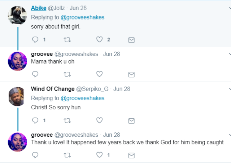231x166 pixels.
Task: Expand options chevron on "Mama thank u oh" tweet
Action: coord(230,54)
